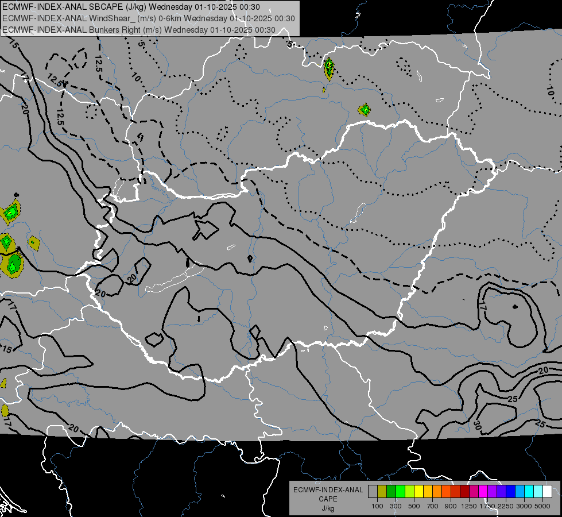Pick the olive swatch in CAPE legend

(x=382, y=492)
